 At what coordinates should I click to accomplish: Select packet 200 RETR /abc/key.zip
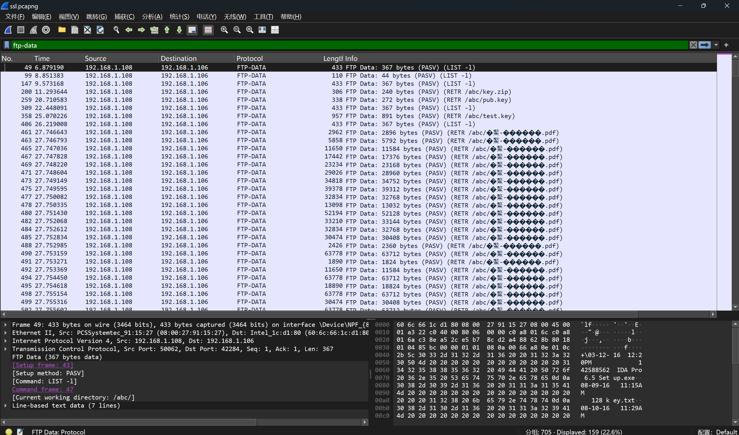click(x=358, y=92)
